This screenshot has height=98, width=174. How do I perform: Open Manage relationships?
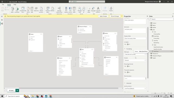click(59, 10)
